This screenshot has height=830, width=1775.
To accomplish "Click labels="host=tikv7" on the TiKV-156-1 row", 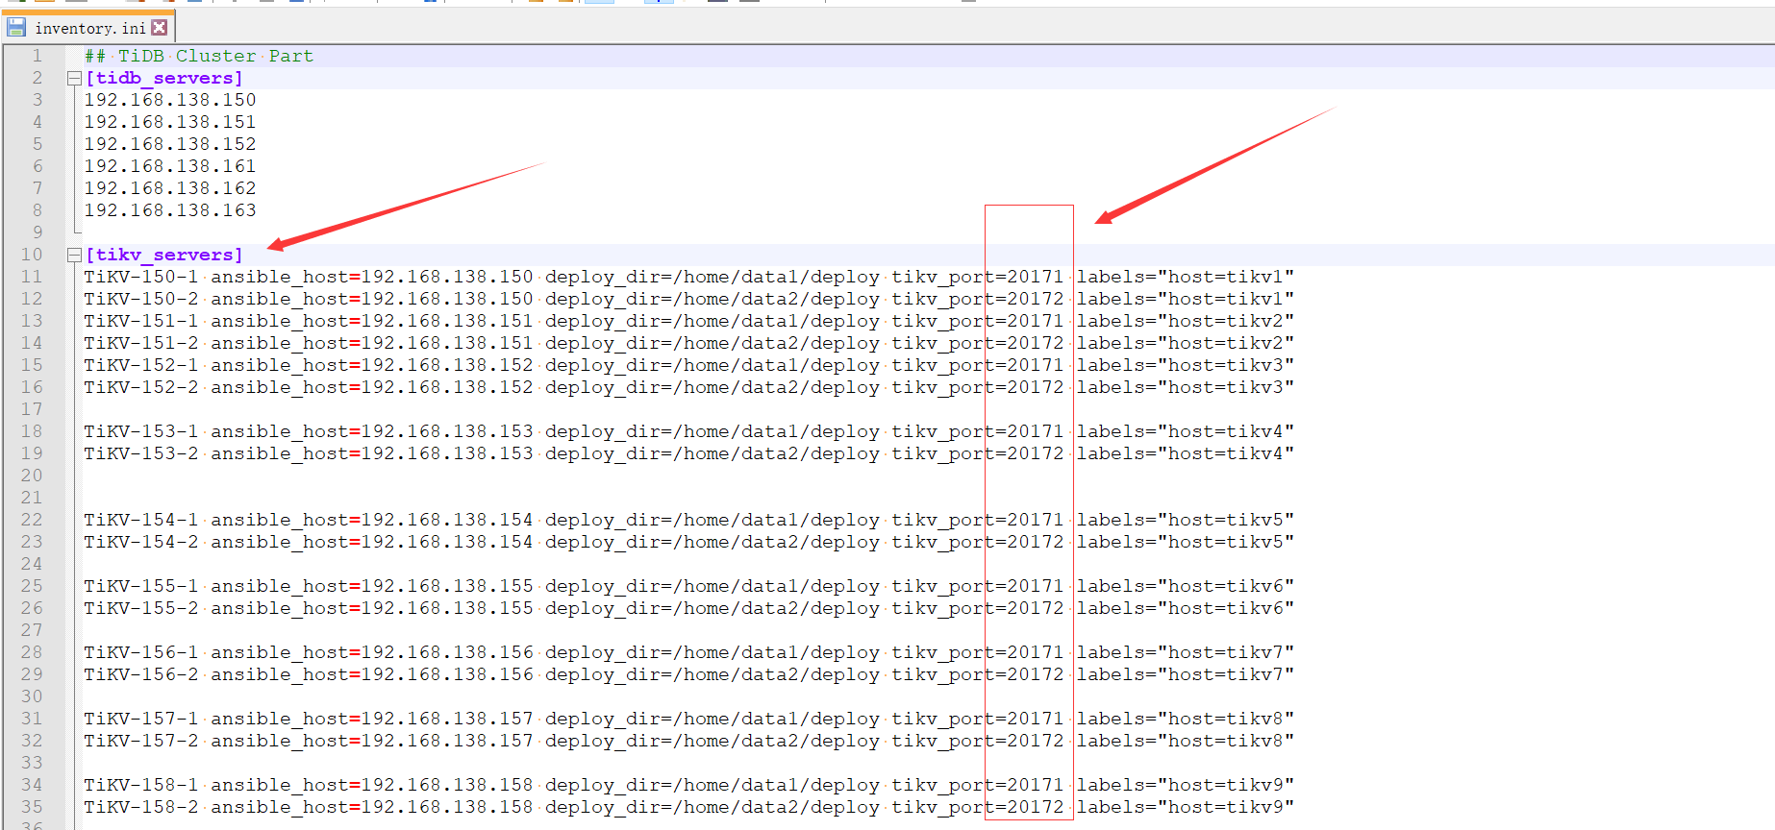I will (1186, 652).
